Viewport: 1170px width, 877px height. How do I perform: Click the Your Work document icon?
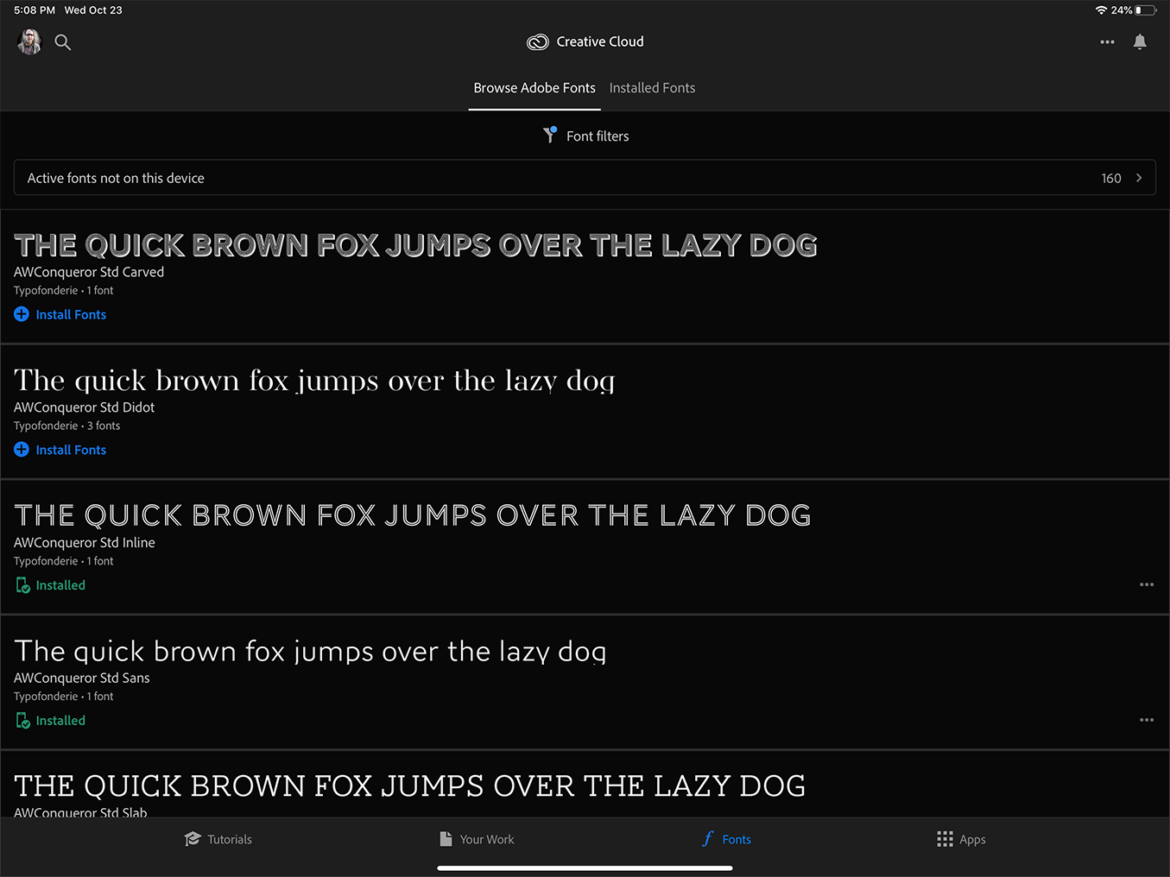446,839
